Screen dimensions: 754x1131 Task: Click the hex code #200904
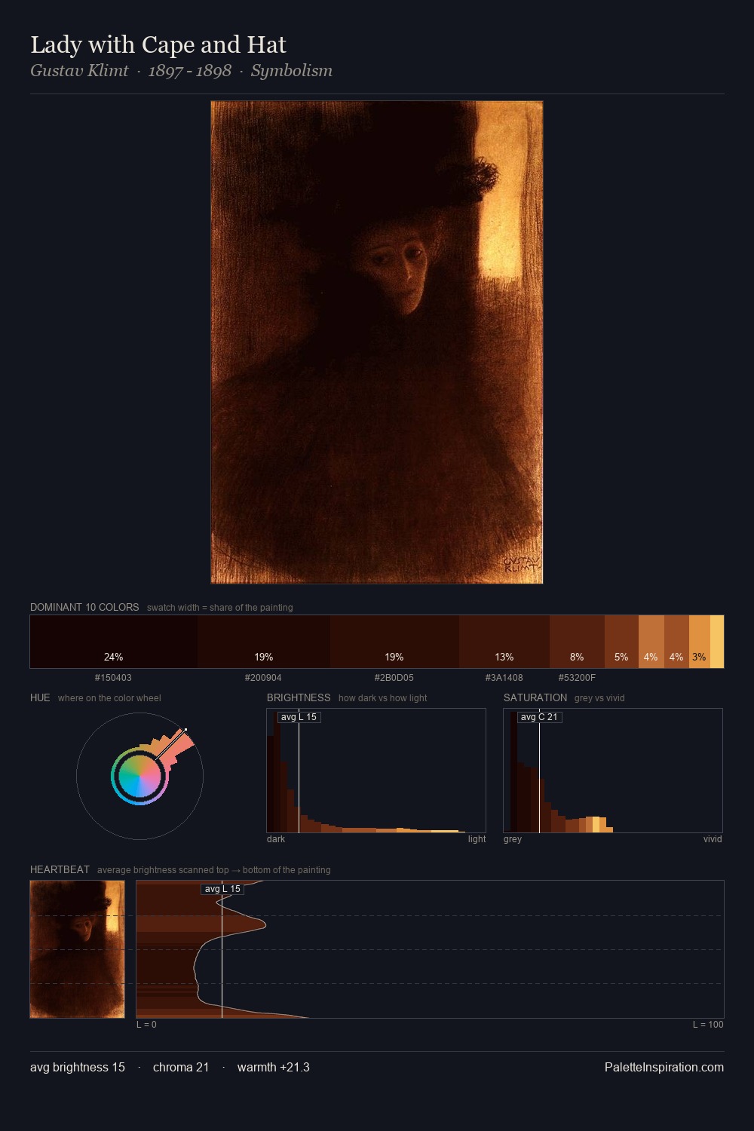coord(263,678)
